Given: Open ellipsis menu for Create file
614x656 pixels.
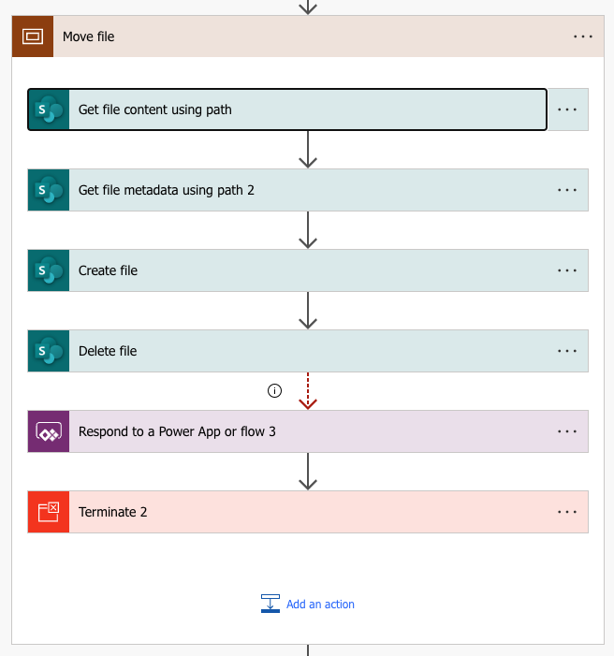Looking at the screenshot, I should click(x=567, y=270).
